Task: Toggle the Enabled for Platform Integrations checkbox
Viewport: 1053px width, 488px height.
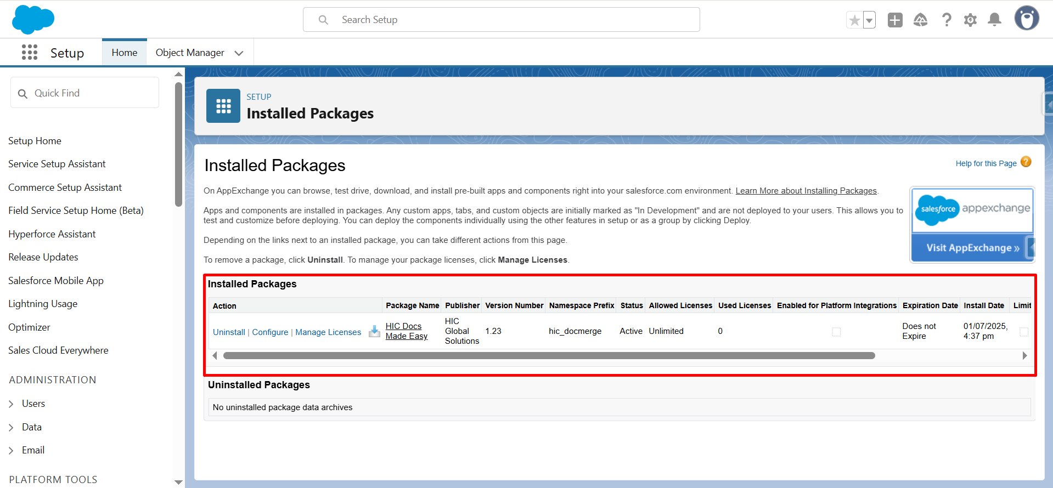Action: [x=836, y=332]
